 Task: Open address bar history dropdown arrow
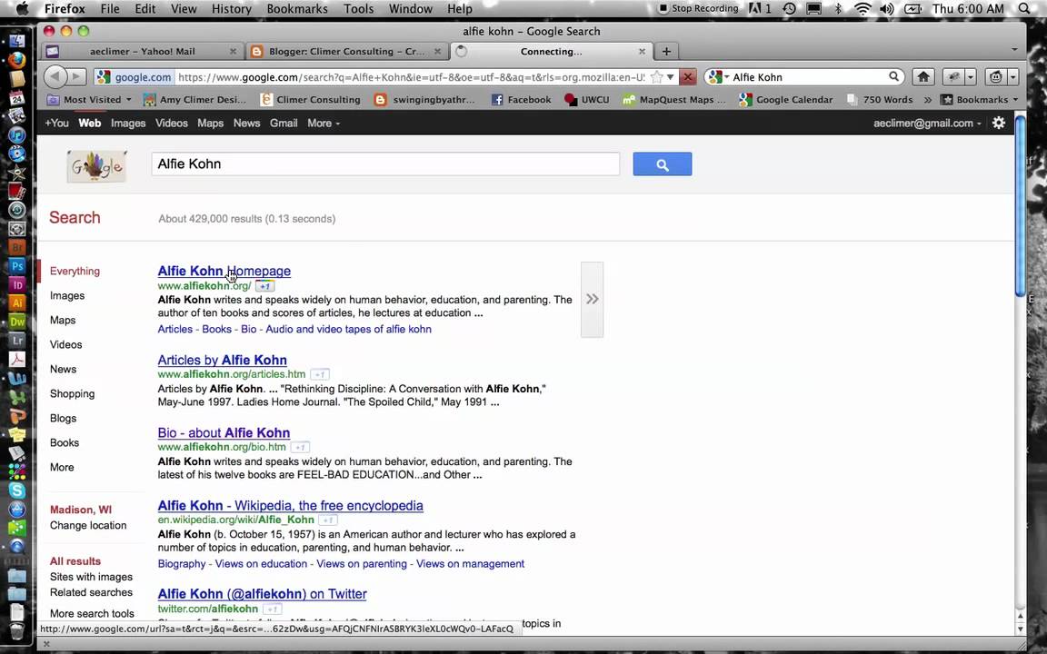tap(671, 76)
